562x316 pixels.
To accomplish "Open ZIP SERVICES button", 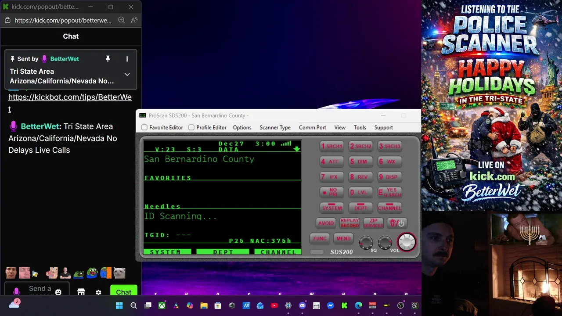I will coord(373,223).
